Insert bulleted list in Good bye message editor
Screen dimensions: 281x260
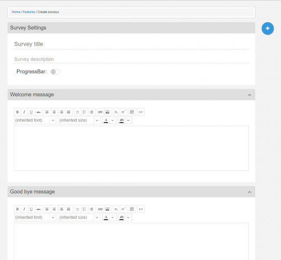(x=78, y=209)
